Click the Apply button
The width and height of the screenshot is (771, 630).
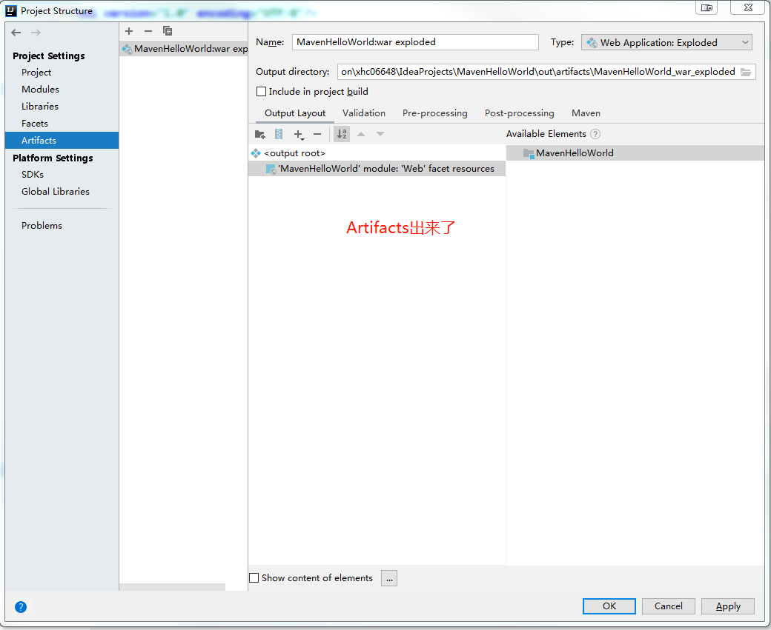728,606
